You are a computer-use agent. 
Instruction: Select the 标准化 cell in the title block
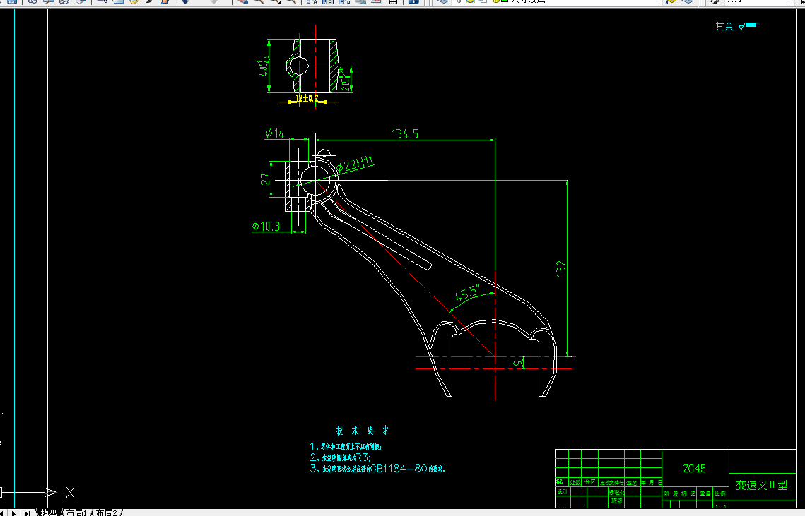616,492
